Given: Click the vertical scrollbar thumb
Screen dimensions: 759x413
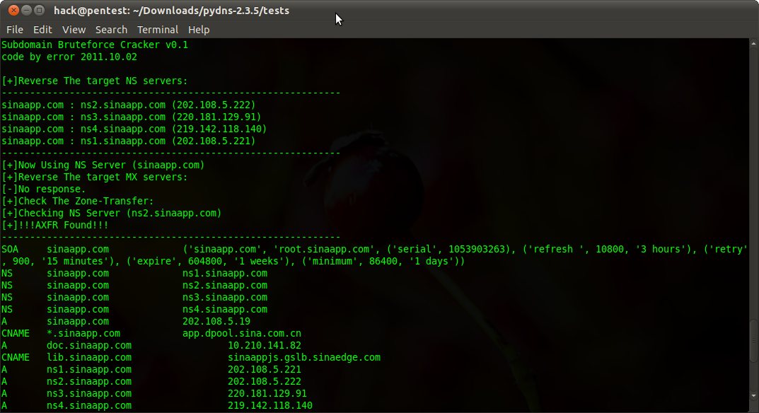Looking at the screenshot, I should point(753,341).
